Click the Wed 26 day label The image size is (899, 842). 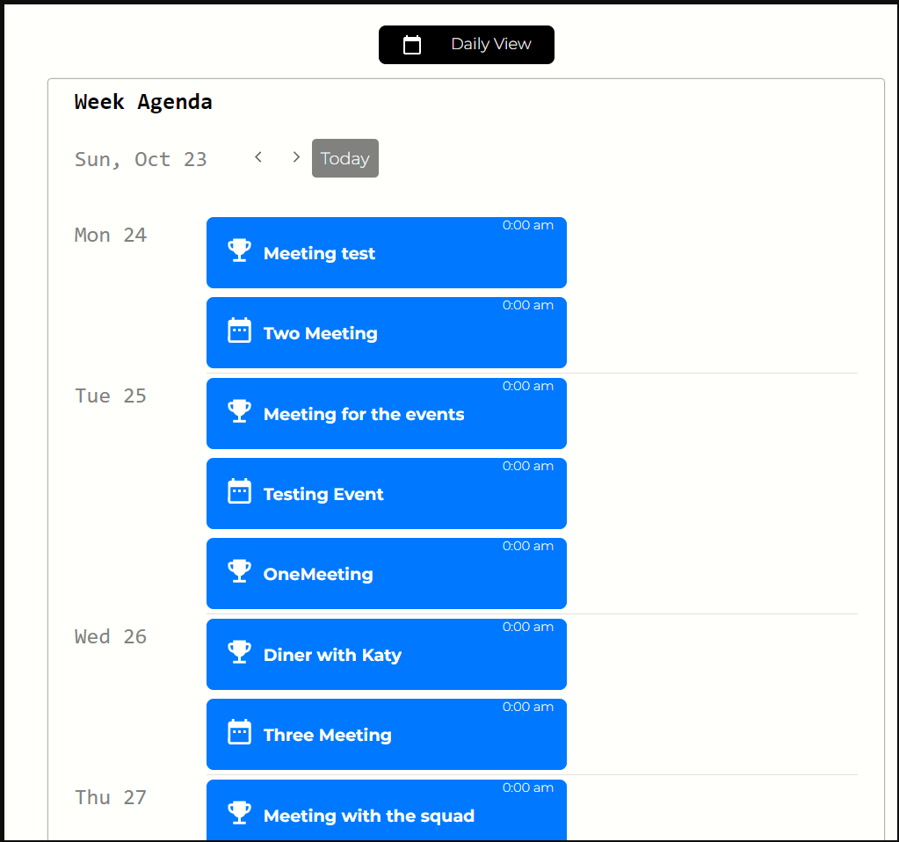[111, 636]
